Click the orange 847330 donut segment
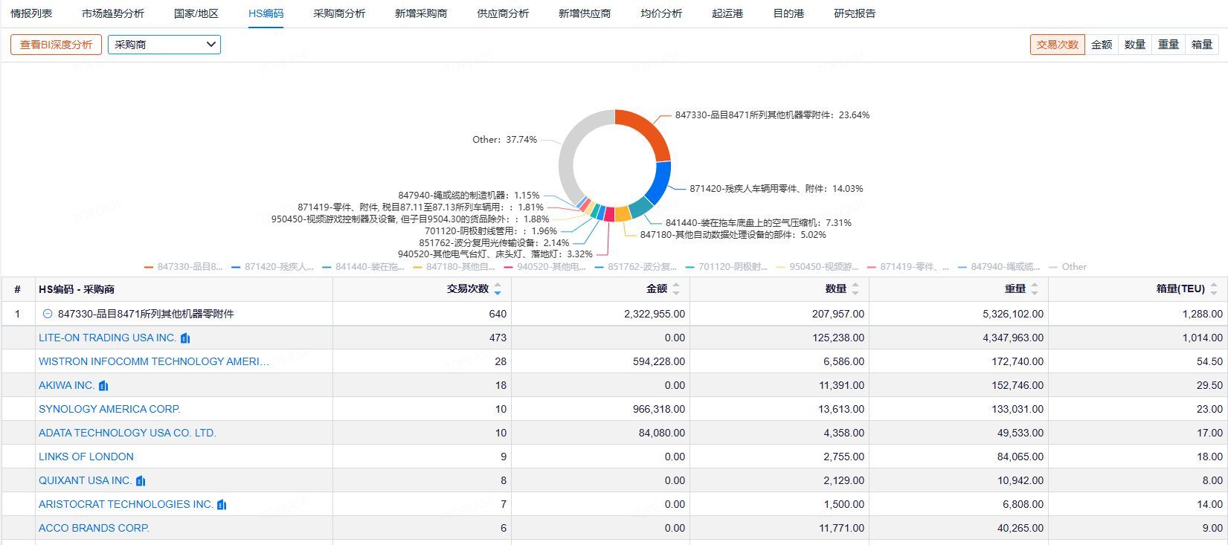Viewport: 1228px width, 545px height. [649, 131]
